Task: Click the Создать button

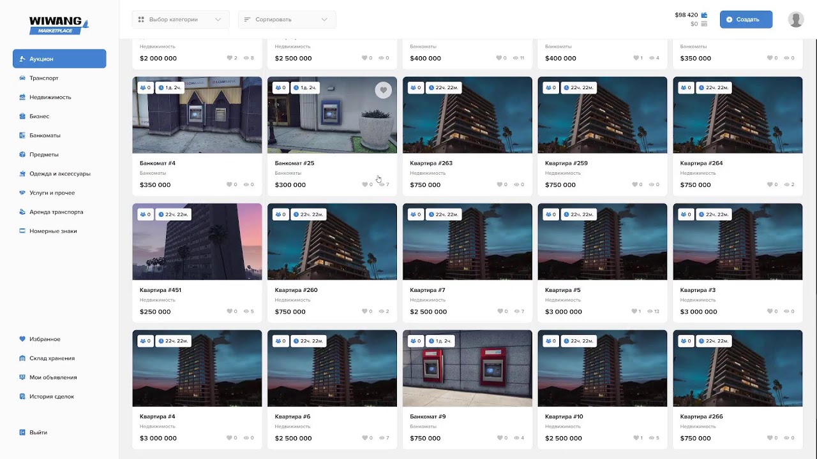Action: coord(746,20)
